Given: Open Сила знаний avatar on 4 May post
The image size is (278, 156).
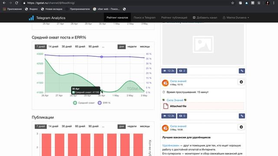Looking at the screenshot, I should (165, 83).
